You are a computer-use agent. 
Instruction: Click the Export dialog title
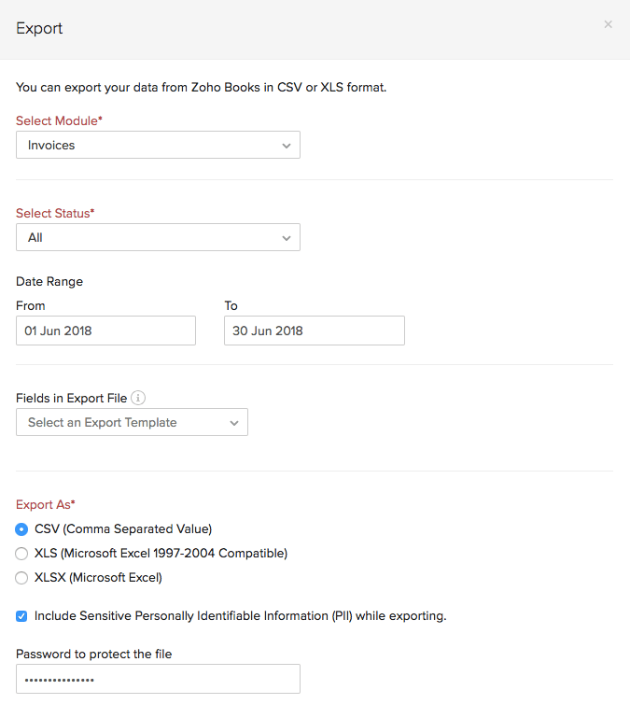point(39,28)
